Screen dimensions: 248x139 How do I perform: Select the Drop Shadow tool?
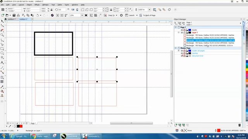[x=2, y=77]
